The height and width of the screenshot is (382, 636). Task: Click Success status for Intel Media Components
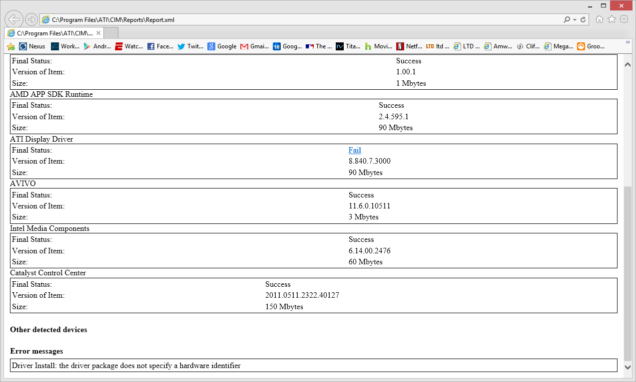(361, 239)
